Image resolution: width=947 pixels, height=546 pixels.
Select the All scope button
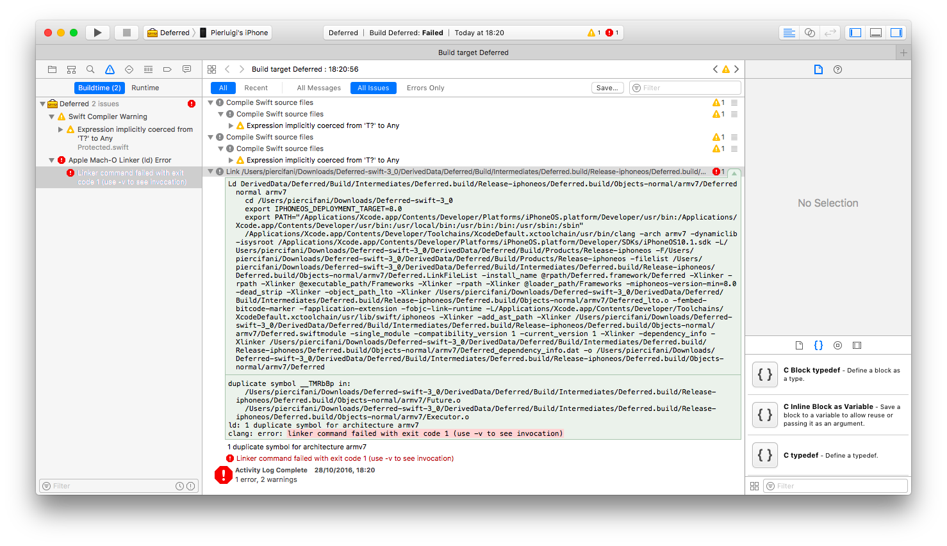(223, 88)
